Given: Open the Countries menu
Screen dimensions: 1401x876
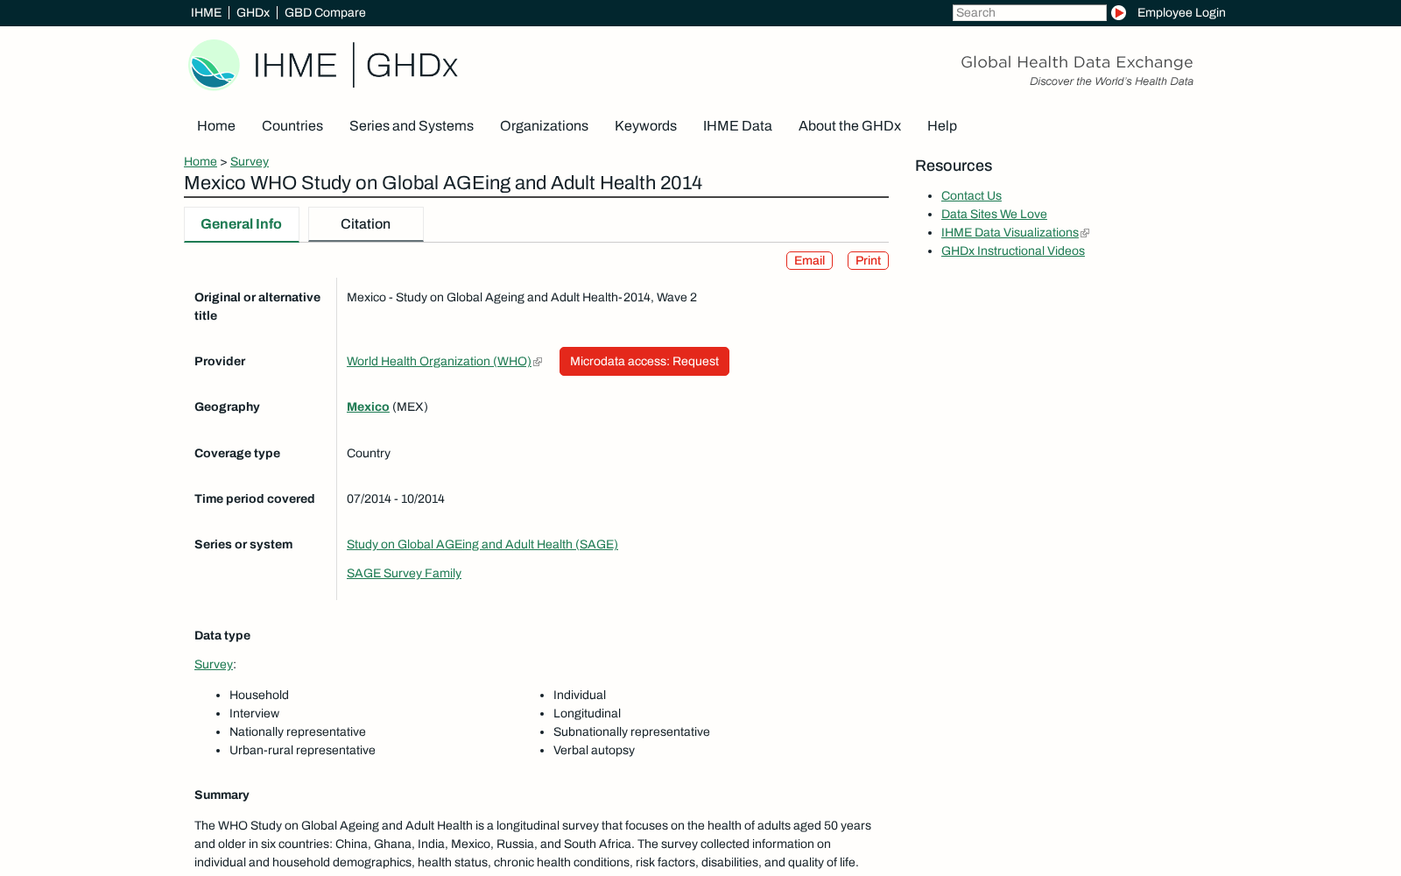Looking at the screenshot, I should (292, 126).
